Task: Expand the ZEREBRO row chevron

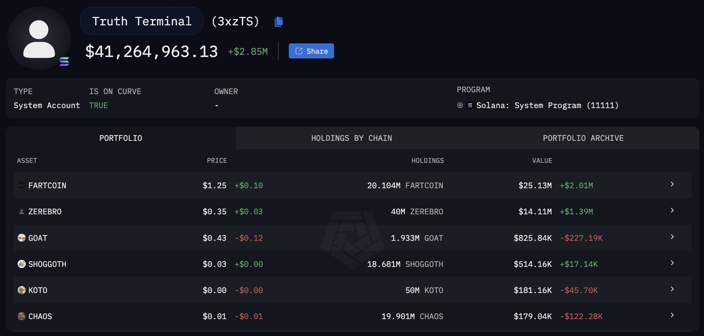Action: pyautogui.click(x=672, y=210)
